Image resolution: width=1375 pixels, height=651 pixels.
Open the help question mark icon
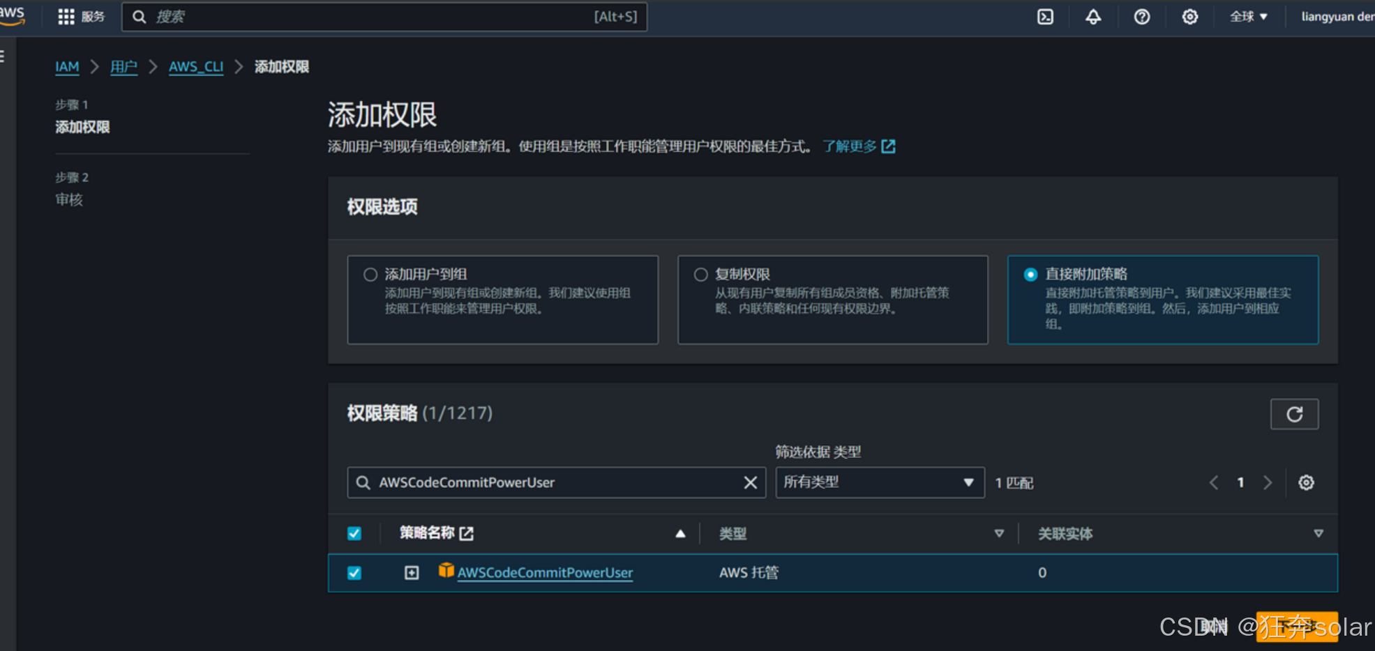coord(1142,17)
